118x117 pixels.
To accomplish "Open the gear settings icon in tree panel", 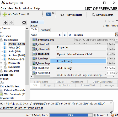I will [24, 23].
